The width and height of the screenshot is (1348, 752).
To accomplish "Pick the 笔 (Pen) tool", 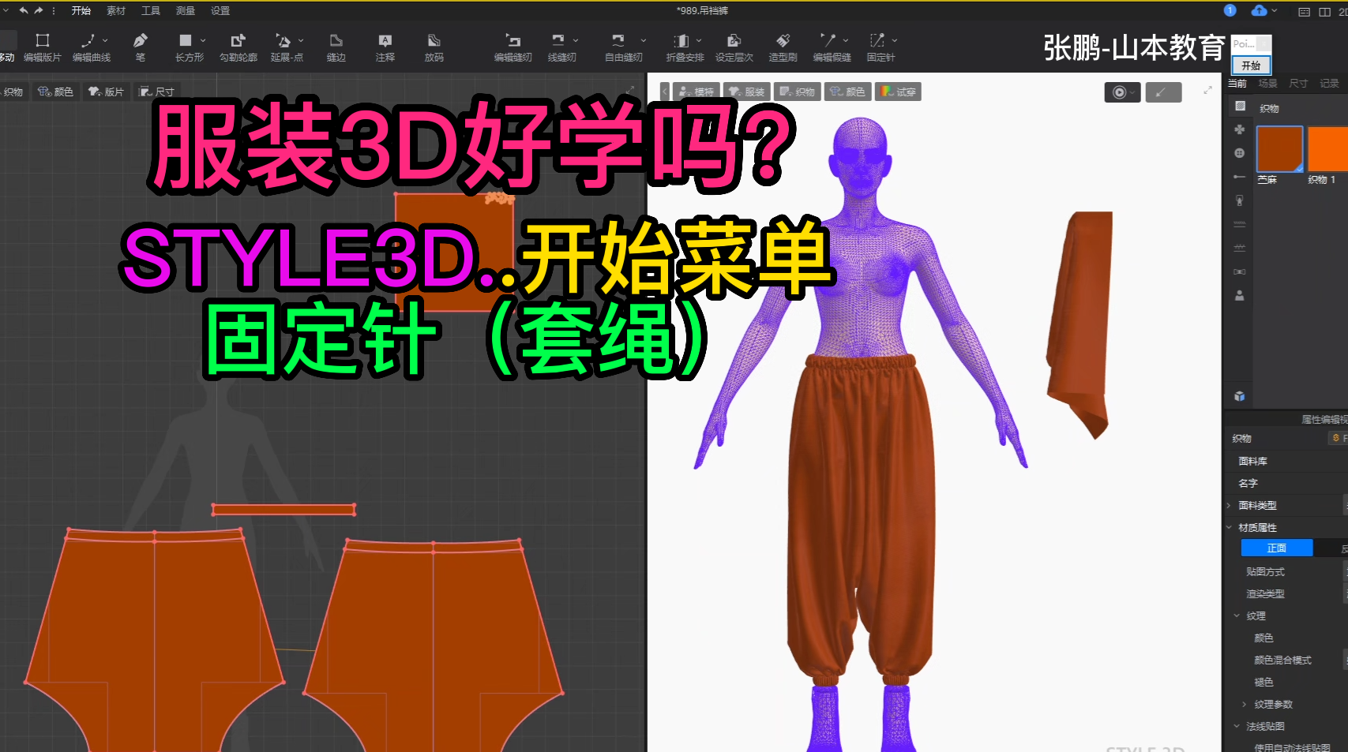I will click(x=141, y=47).
